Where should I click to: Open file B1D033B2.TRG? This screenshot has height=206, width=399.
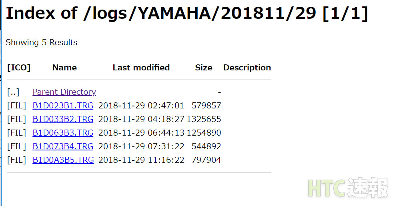point(63,119)
